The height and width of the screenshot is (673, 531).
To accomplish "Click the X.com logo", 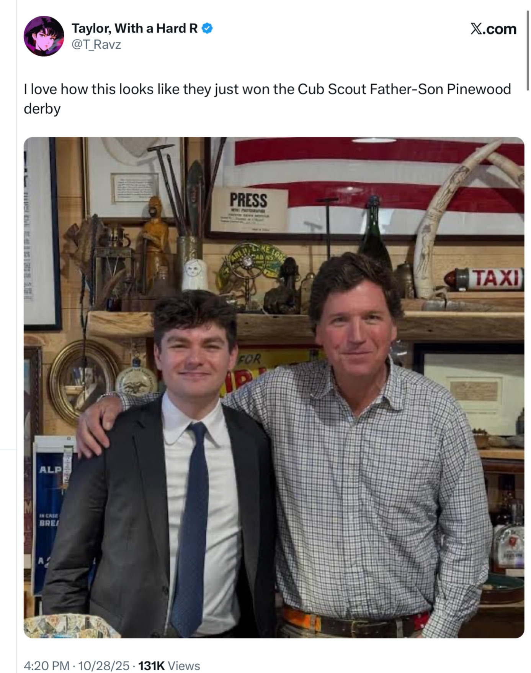I will 493,29.
